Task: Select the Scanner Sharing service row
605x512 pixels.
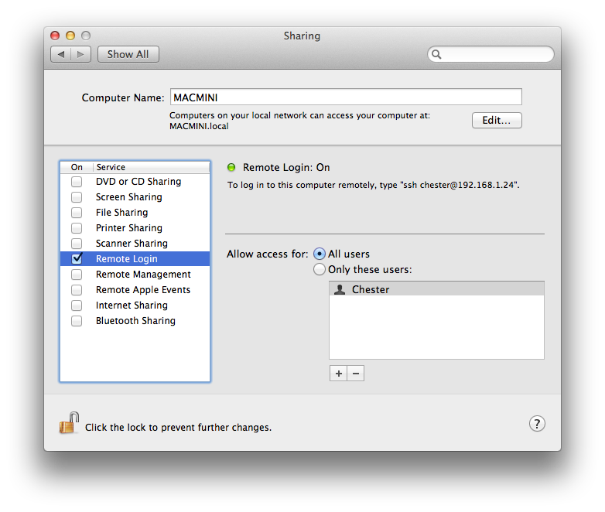Action: [135, 244]
